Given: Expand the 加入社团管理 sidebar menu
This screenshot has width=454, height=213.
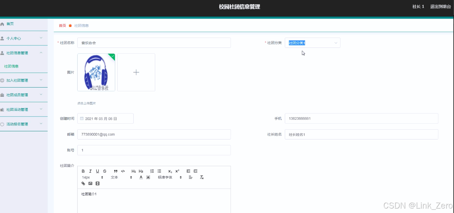Looking at the screenshot, I should coord(24,80).
